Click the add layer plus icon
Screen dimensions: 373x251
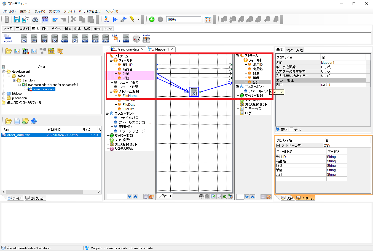[201, 196]
